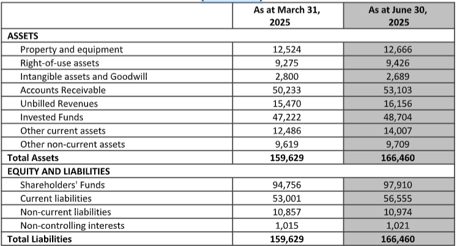Select the Other current assets value 14,007

tap(398, 131)
